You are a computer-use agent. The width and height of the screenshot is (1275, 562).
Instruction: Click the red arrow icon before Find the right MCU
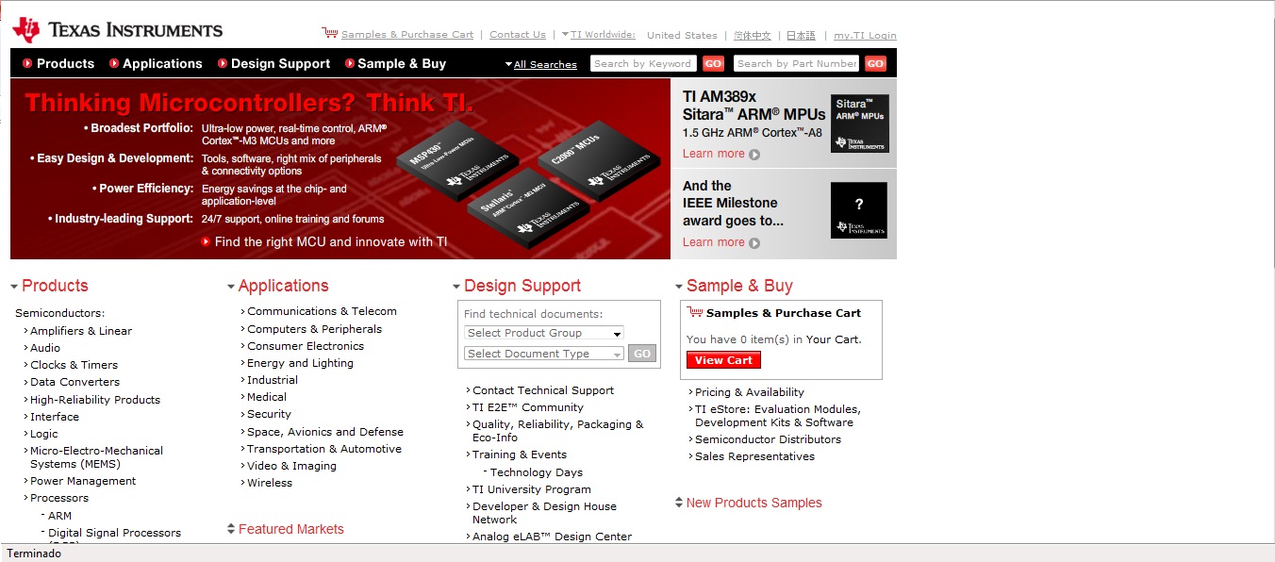(x=207, y=242)
